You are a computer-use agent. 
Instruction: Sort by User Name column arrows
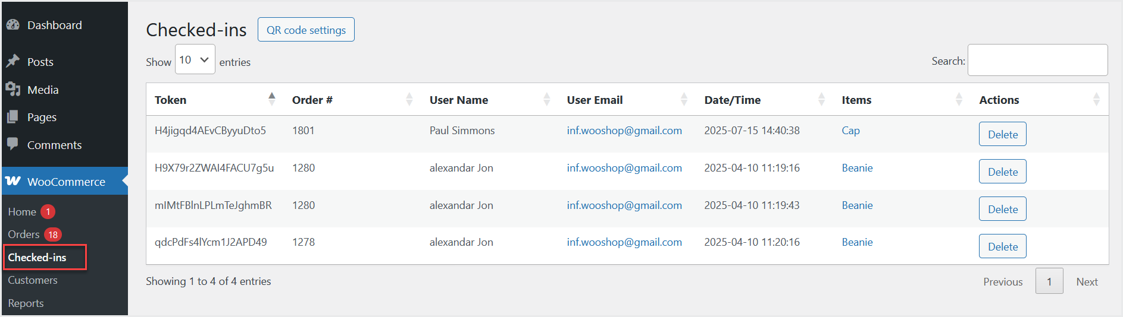[x=547, y=99]
